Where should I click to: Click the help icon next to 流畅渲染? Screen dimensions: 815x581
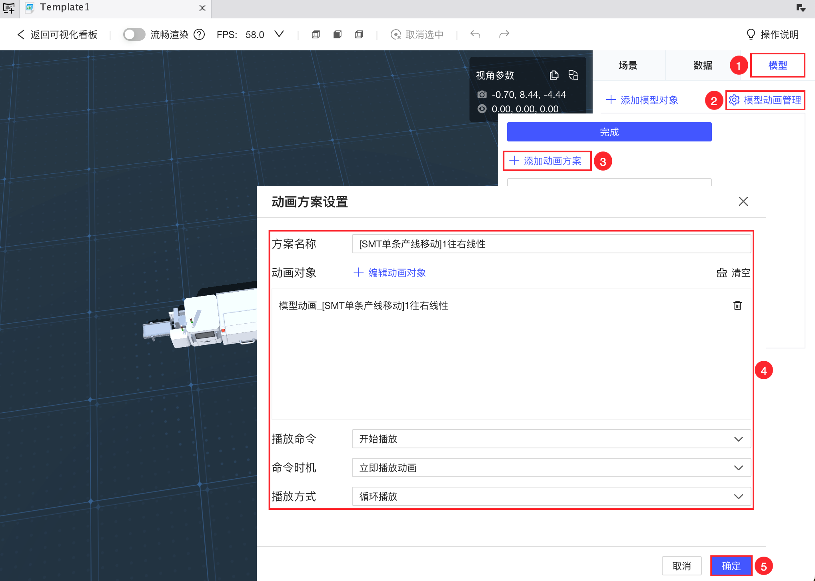pos(199,34)
